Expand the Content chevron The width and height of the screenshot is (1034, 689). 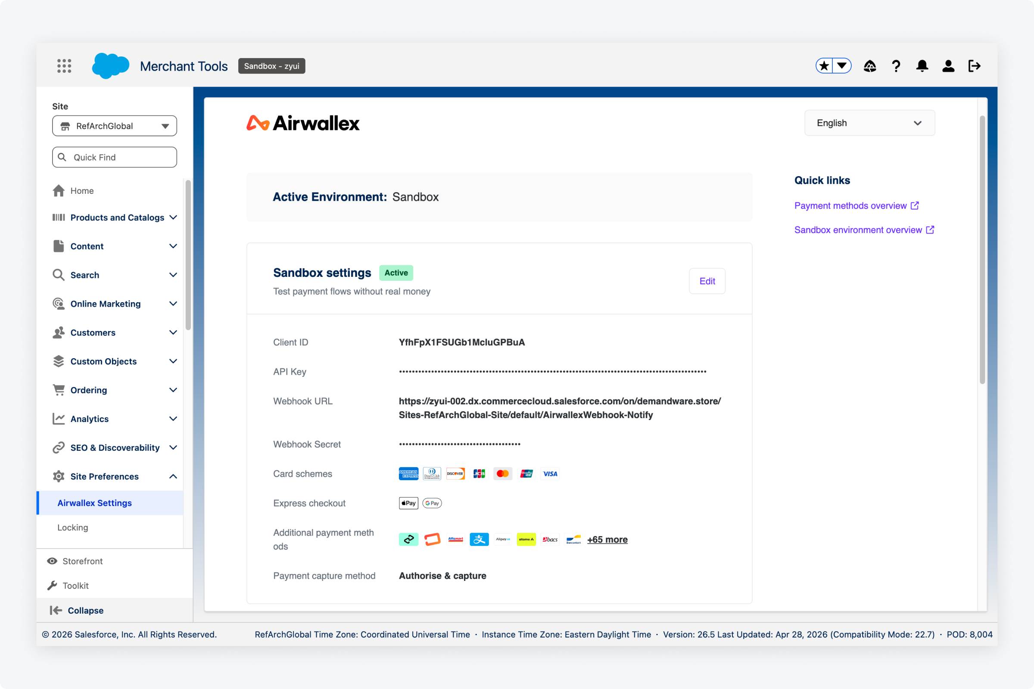[173, 246]
